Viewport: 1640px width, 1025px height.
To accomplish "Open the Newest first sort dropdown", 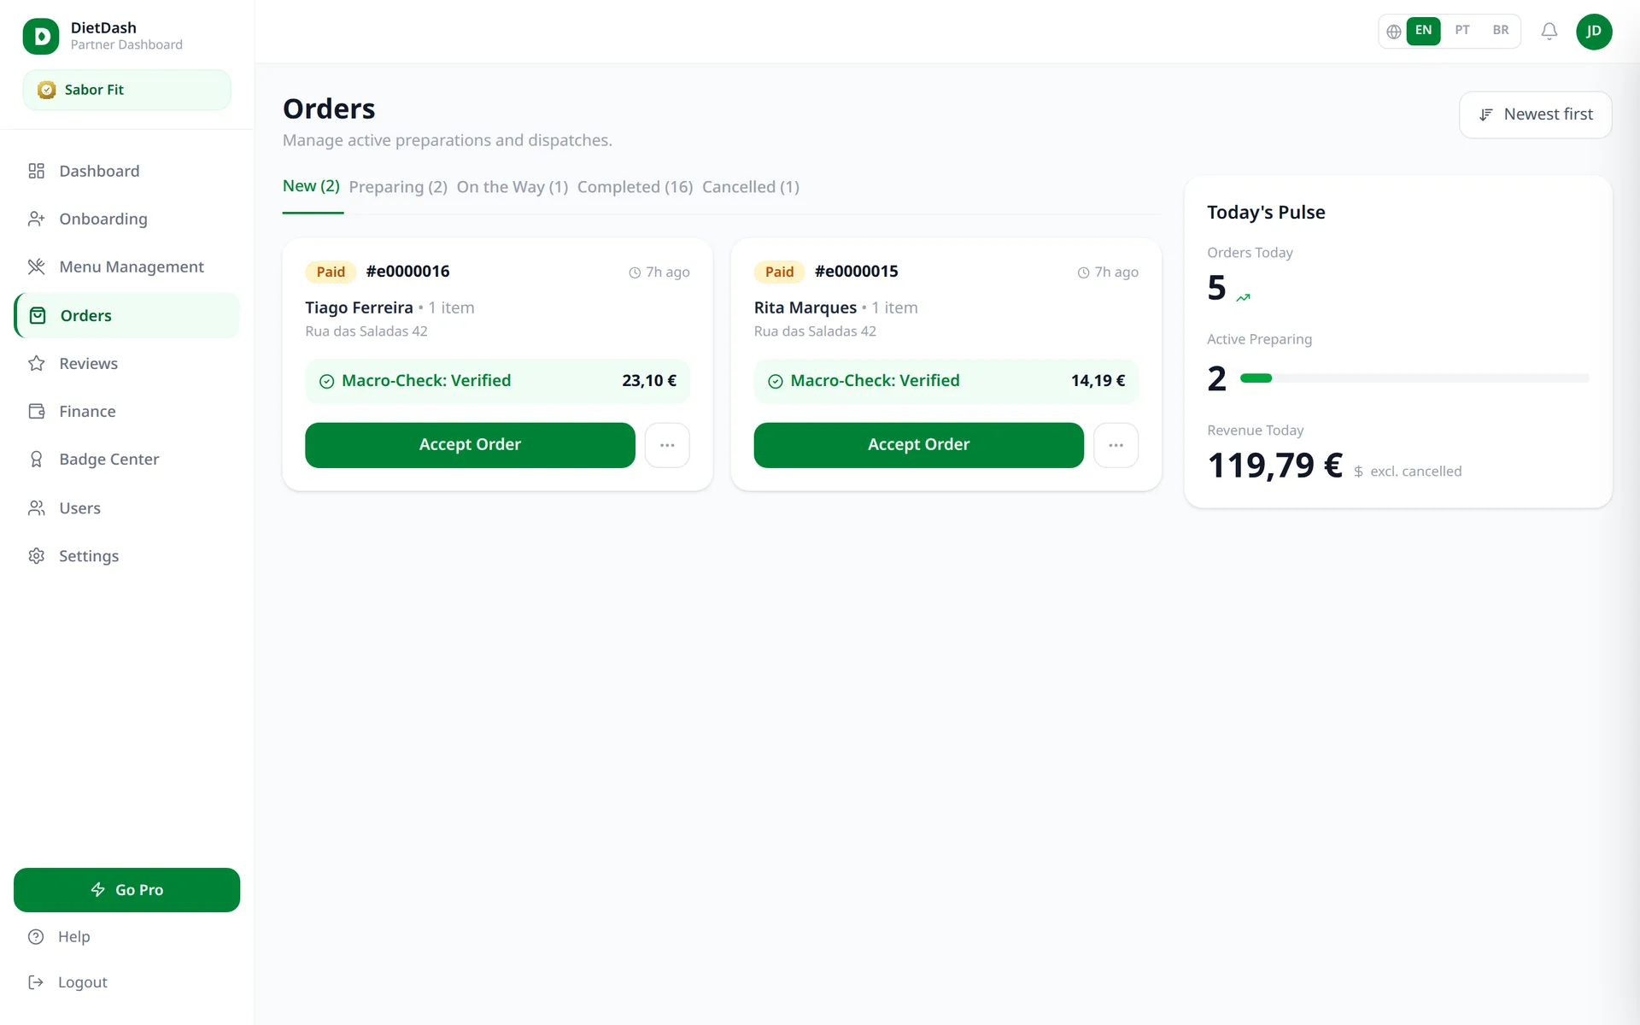I will pos(1535,114).
